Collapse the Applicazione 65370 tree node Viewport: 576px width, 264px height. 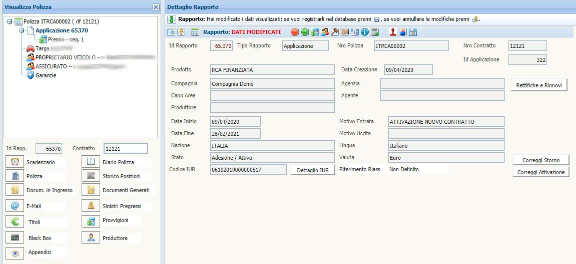point(22,30)
